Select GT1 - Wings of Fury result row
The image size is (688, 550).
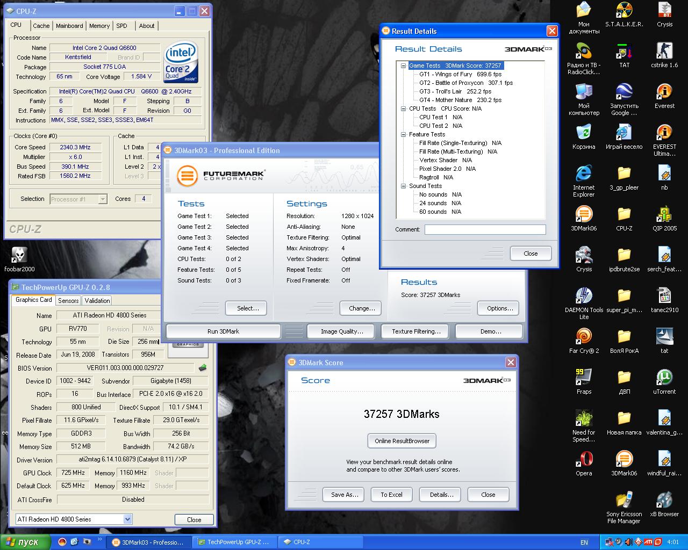(460, 74)
